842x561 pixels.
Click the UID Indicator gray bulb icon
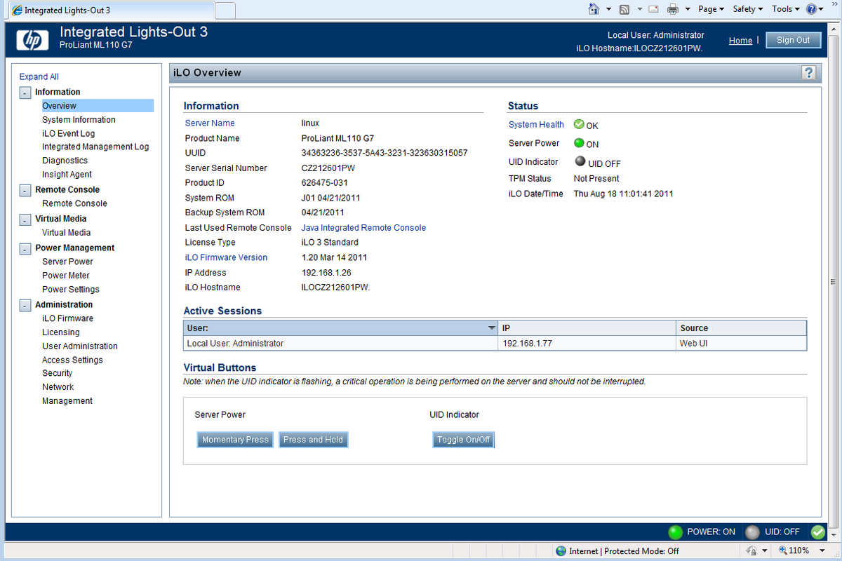[580, 161]
